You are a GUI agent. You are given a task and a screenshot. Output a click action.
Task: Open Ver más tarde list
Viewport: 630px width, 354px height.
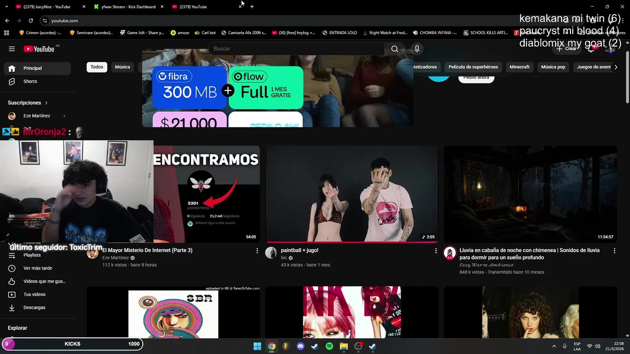pyautogui.click(x=37, y=268)
